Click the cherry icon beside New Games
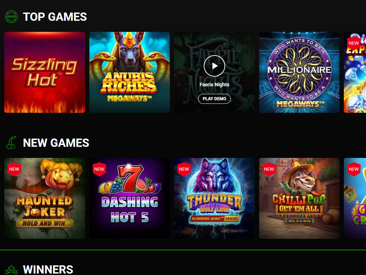Viewport: 366px width, 275px height. 11,143
